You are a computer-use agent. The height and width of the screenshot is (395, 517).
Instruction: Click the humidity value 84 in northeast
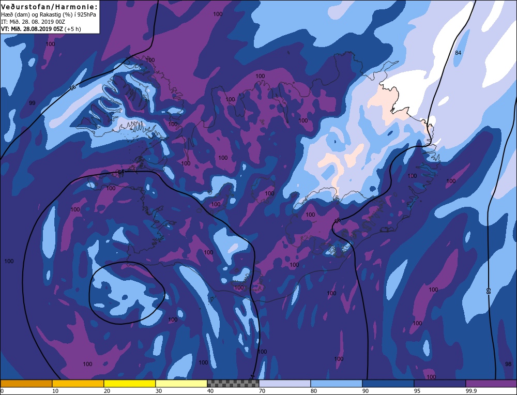[458, 53]
